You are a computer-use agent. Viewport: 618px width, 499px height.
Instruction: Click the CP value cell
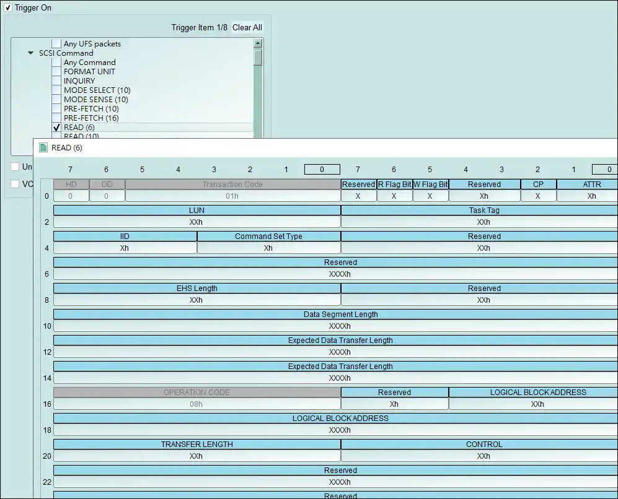click(x=539, y=196)
